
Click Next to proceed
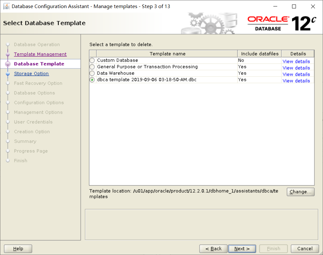click(242, 249)
